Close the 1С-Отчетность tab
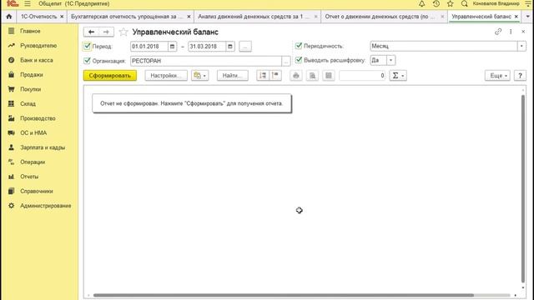This screenshot has height=300, width=534. 62,17
